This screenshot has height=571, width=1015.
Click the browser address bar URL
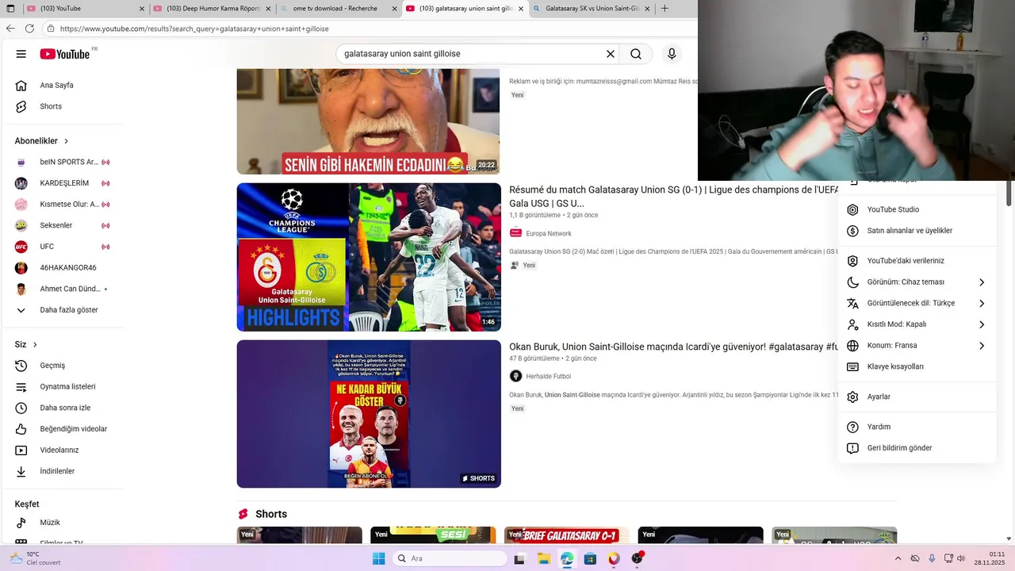pos(194,29)
